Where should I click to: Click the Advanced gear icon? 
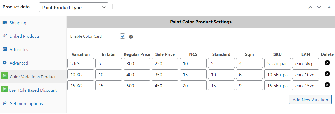pos(5,63)
